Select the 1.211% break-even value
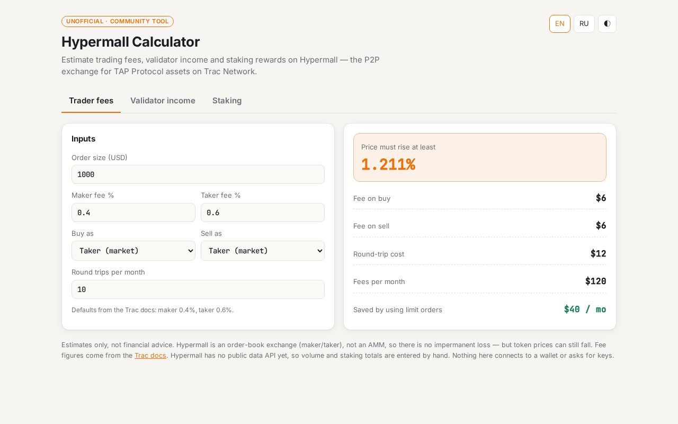This screenshot has width=678, height=424. point(388,165)
